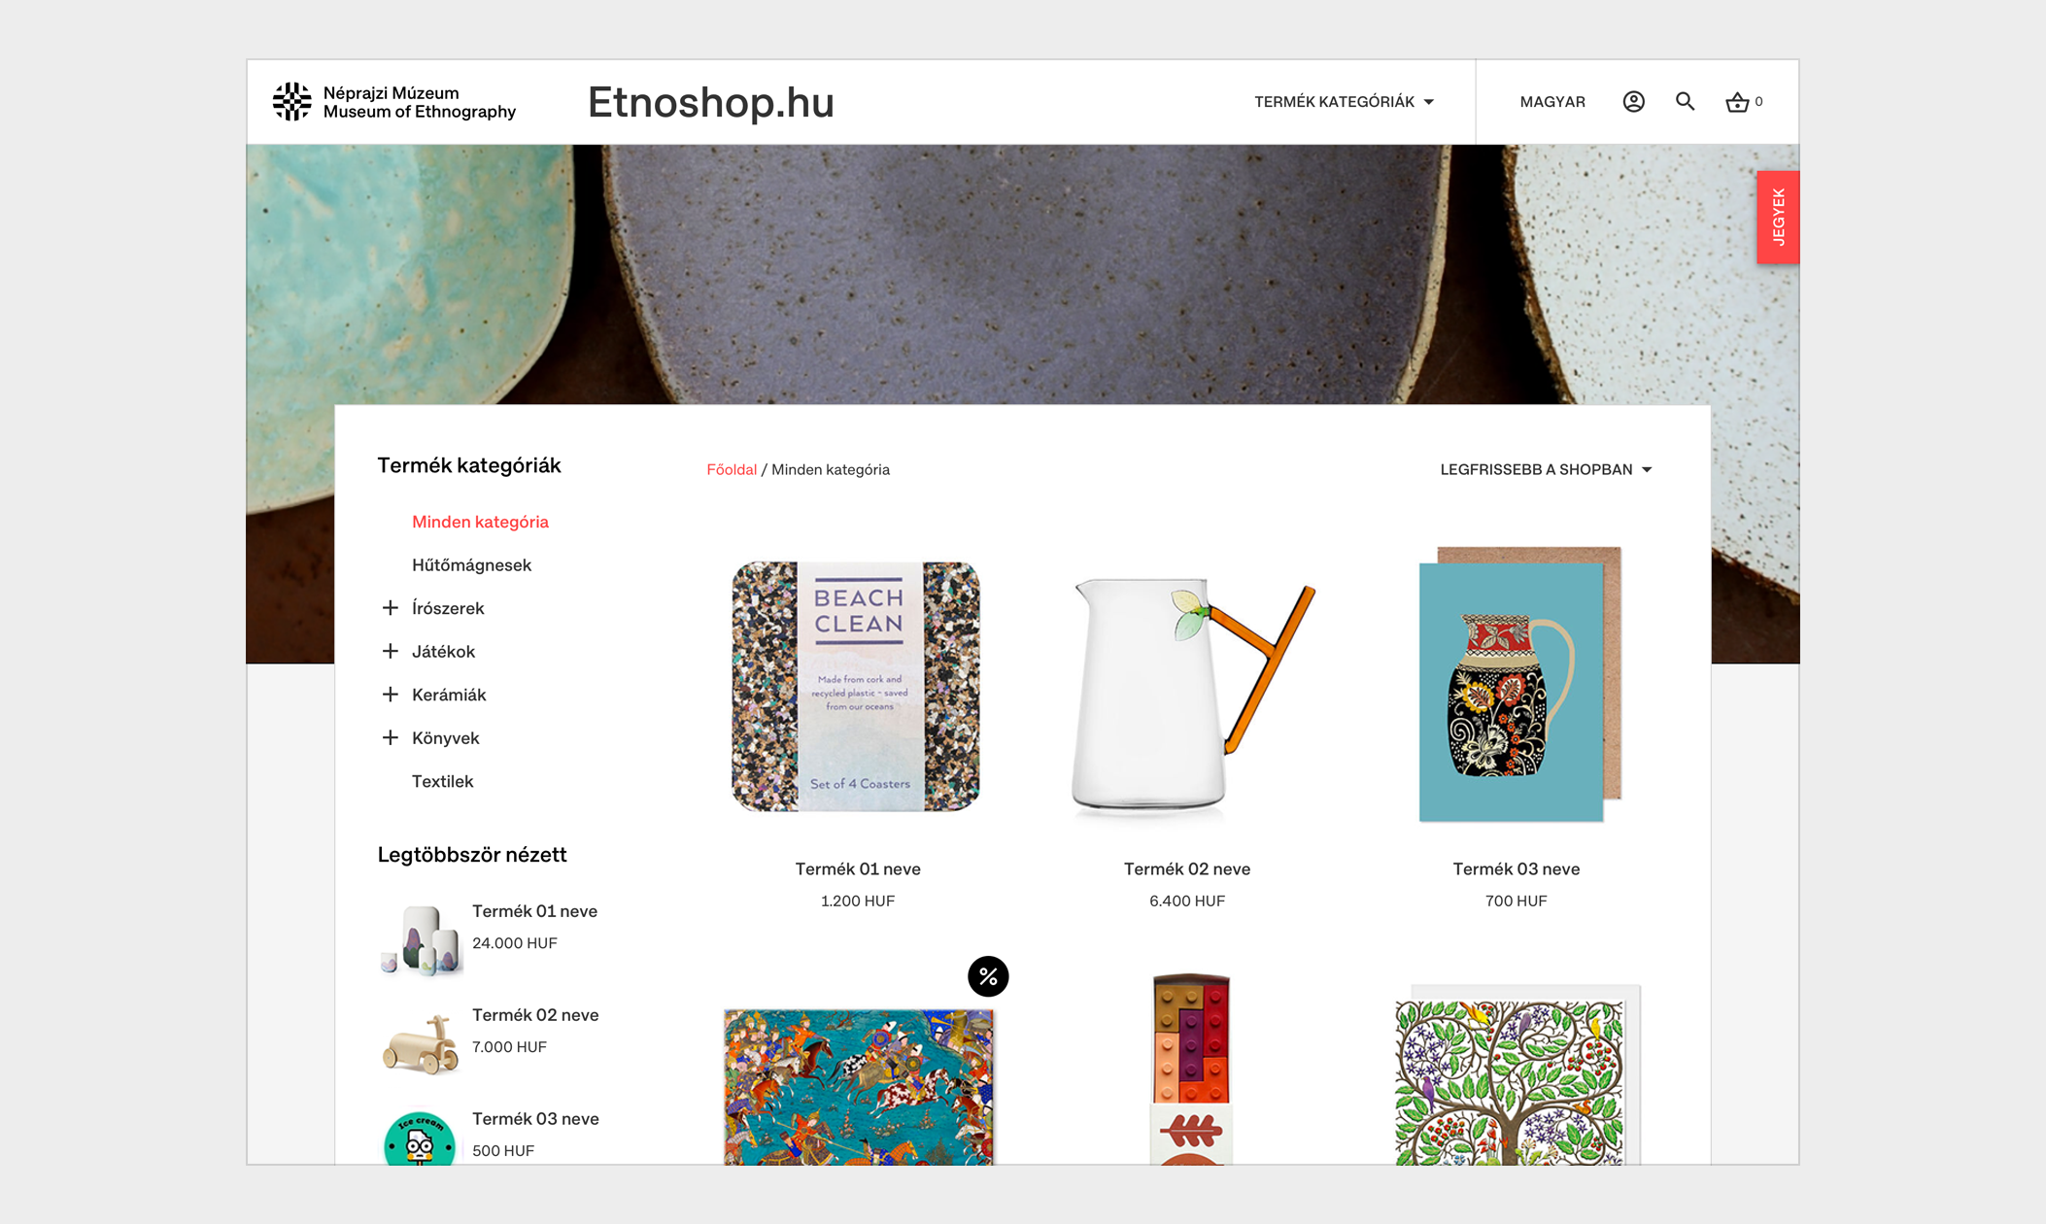
Task: Open the shopping basket icon
Action: 1737,102
